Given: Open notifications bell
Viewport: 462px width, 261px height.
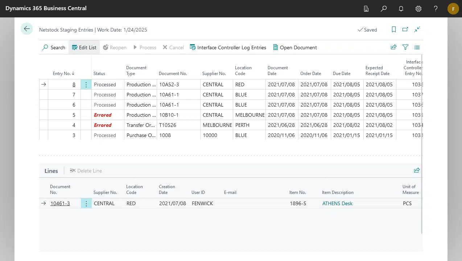Looking at the screenshot, I should point(401,9).
